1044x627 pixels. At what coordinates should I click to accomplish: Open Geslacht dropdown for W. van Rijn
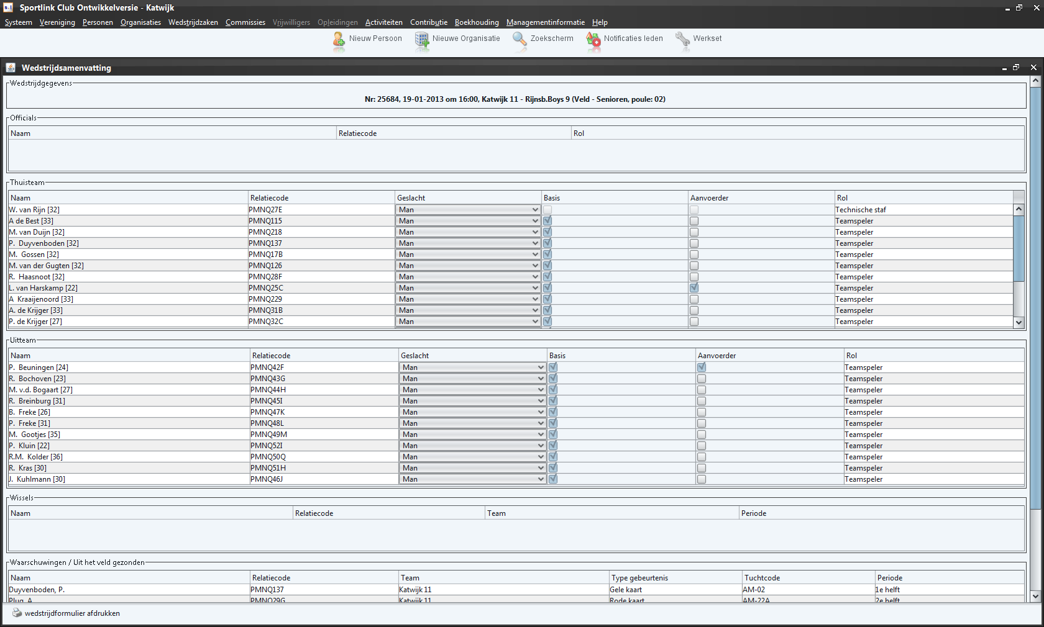pos(468,210)
